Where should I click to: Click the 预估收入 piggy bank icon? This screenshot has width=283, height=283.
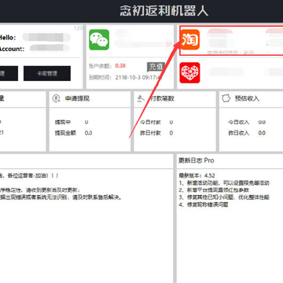pos(226,98)
